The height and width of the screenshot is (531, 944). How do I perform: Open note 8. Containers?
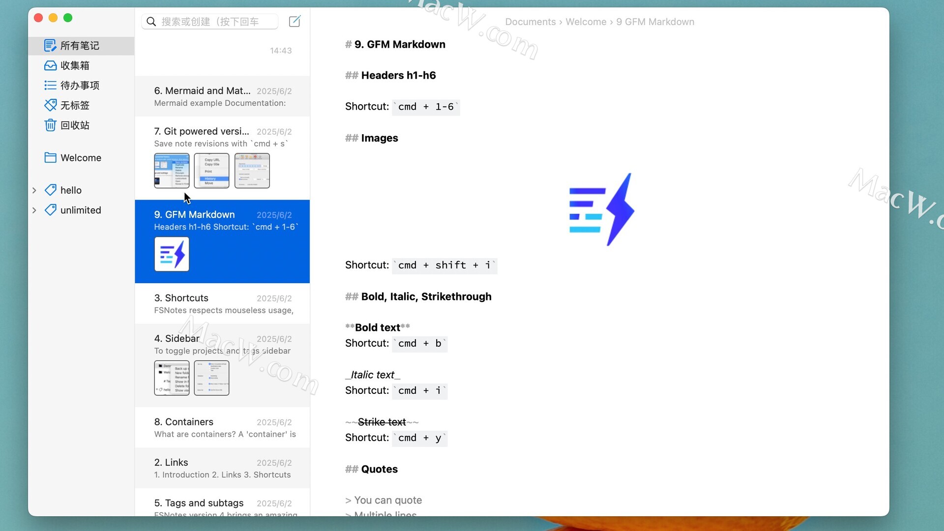tap(222, 427)
